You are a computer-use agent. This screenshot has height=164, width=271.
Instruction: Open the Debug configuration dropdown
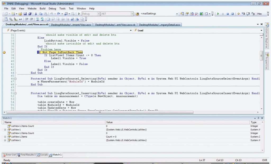[x=98, y=14]
